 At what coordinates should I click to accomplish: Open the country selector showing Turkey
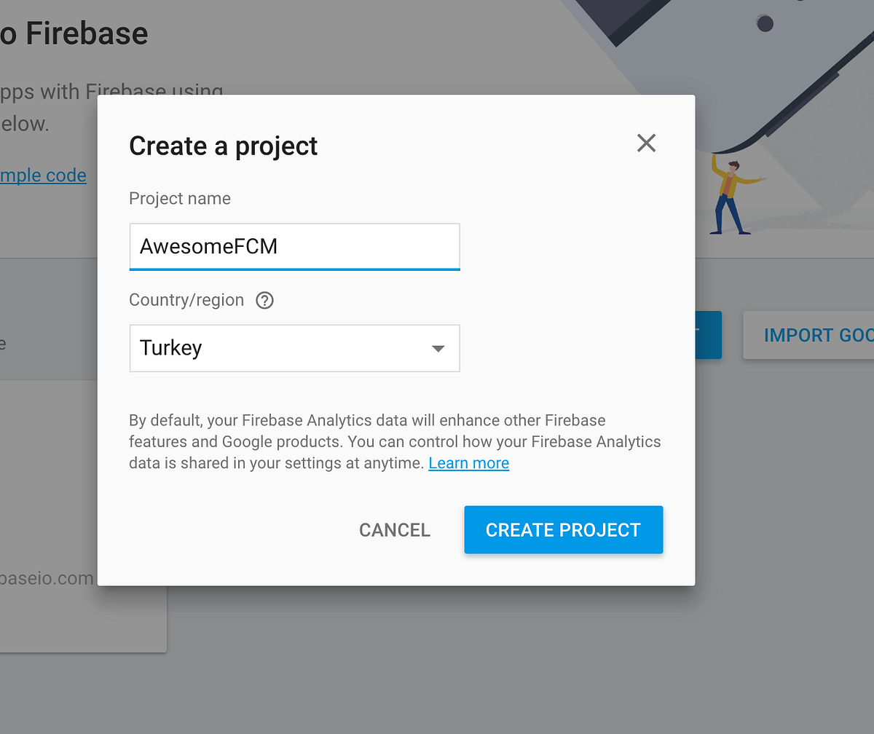coord(294,348)
